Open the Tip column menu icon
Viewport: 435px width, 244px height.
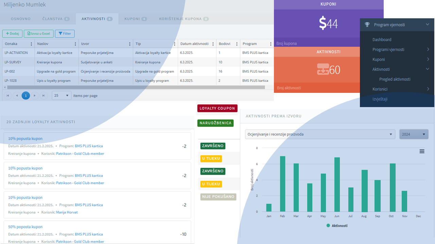tap(175, 44)
